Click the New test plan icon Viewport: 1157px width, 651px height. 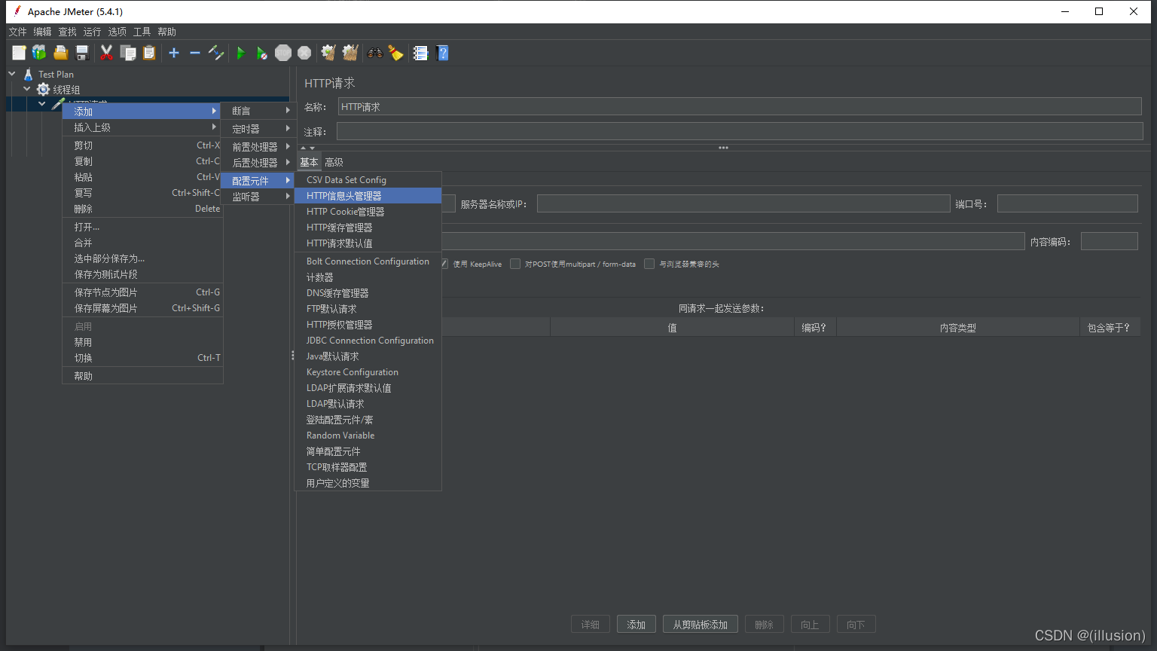pyautogui.click(x=19, y=53)
